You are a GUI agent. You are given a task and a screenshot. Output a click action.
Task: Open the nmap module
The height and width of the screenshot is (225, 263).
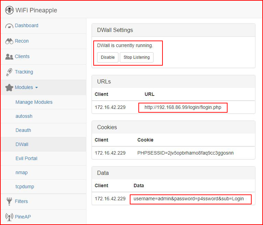(x=21, y=172)
